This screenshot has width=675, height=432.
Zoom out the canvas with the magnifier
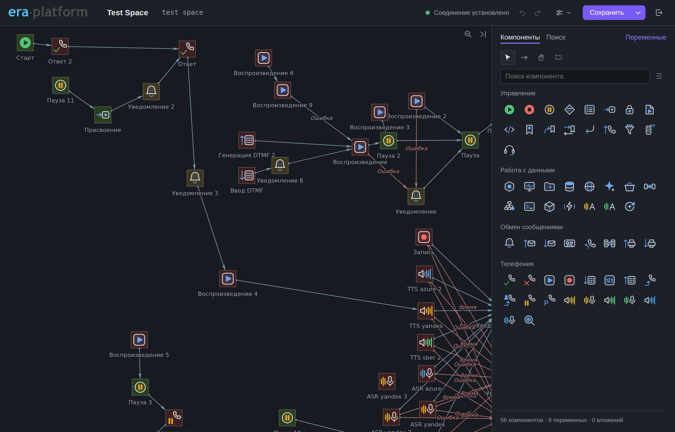coord(468,34)
